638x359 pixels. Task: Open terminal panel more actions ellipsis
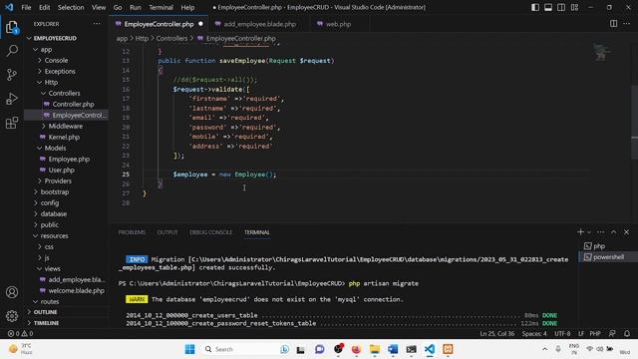600,231
